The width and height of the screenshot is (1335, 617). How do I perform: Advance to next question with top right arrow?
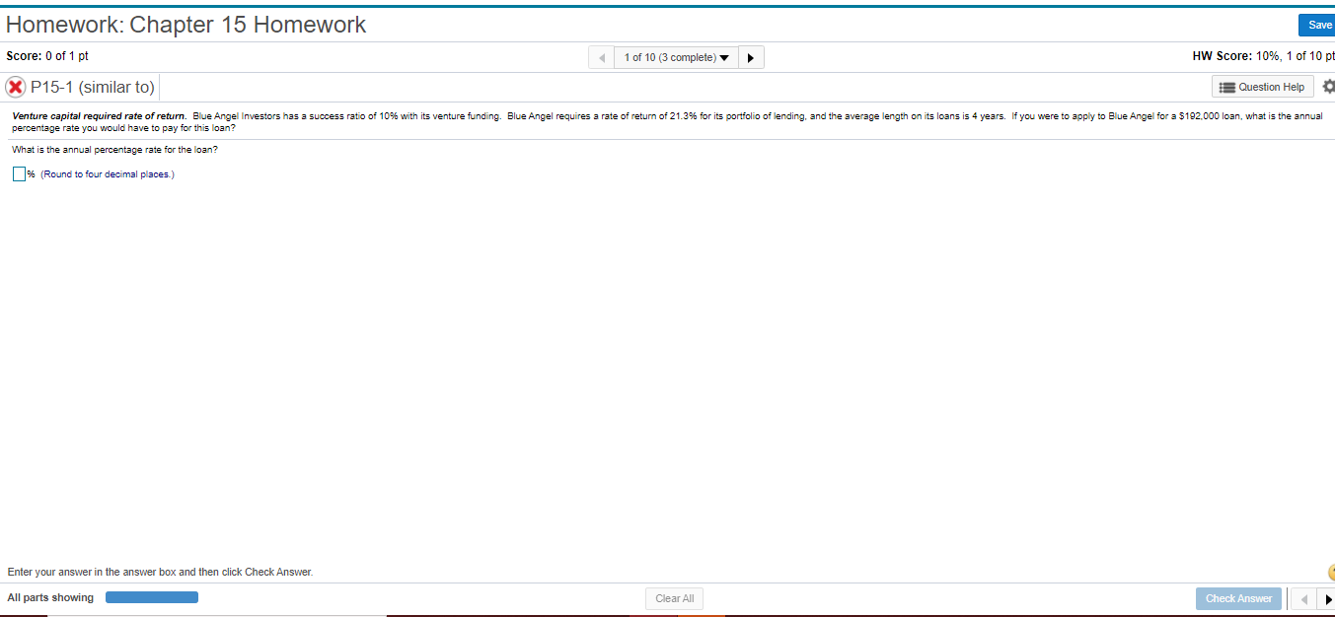click(751, 57)
